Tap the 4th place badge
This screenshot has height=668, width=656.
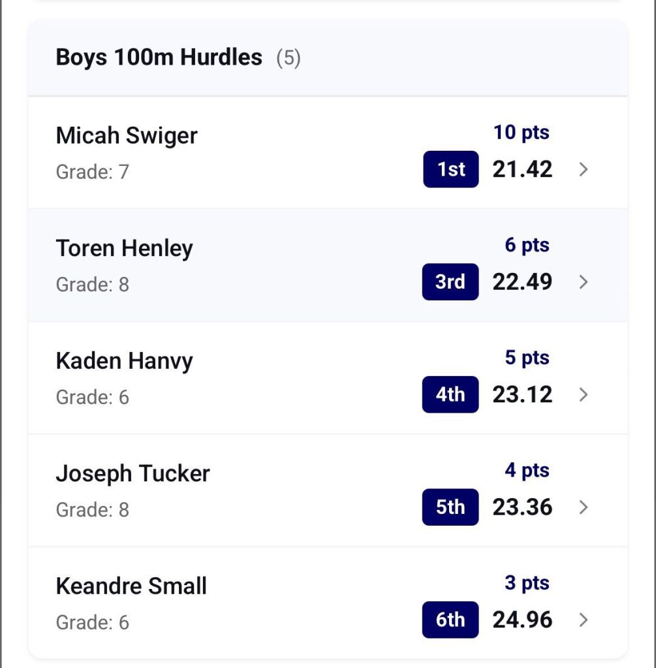450,394
